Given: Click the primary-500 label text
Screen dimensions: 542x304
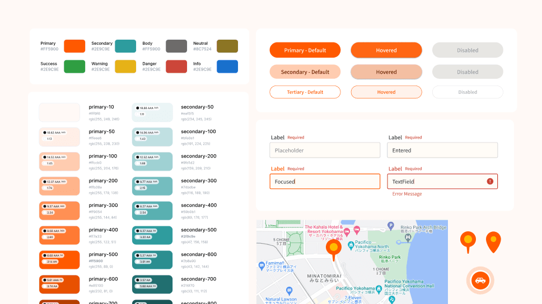Looking at the screenshot, I should 103,254.
